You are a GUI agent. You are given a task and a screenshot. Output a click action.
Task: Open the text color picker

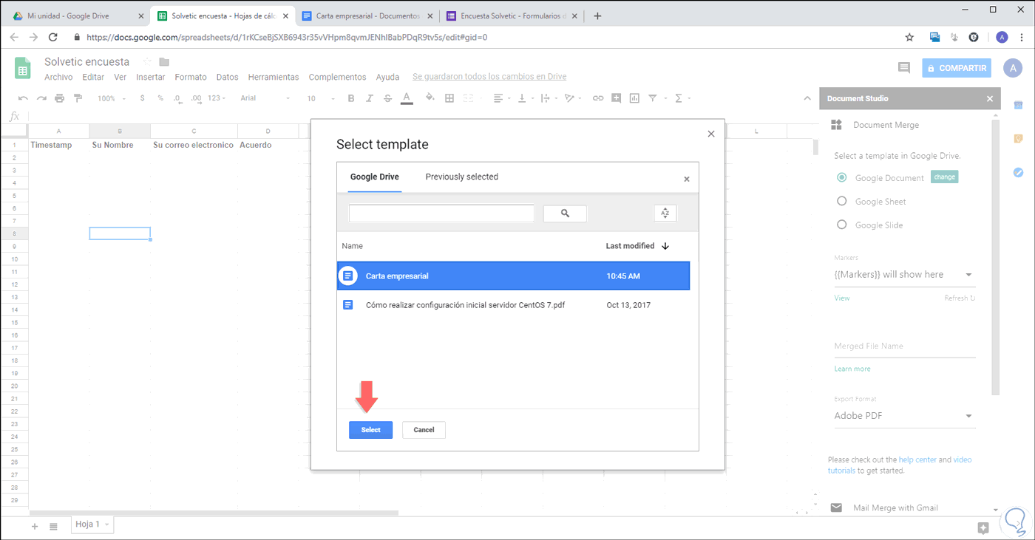[x=406, y=98]
